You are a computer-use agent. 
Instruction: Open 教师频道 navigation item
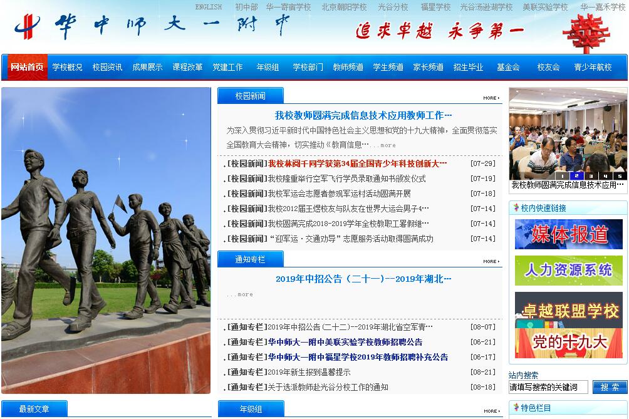click(348, 67)
